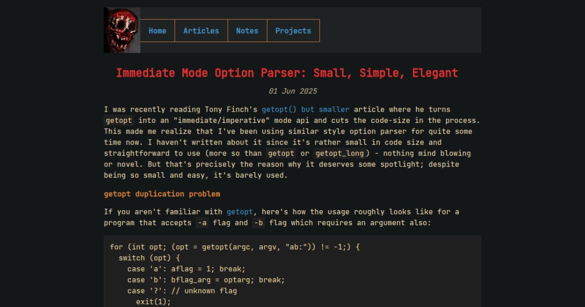Click the "getopt duplication problem" heading
Image resolution: width=585 pixels, height=307 pixels.
coord(162,194)
